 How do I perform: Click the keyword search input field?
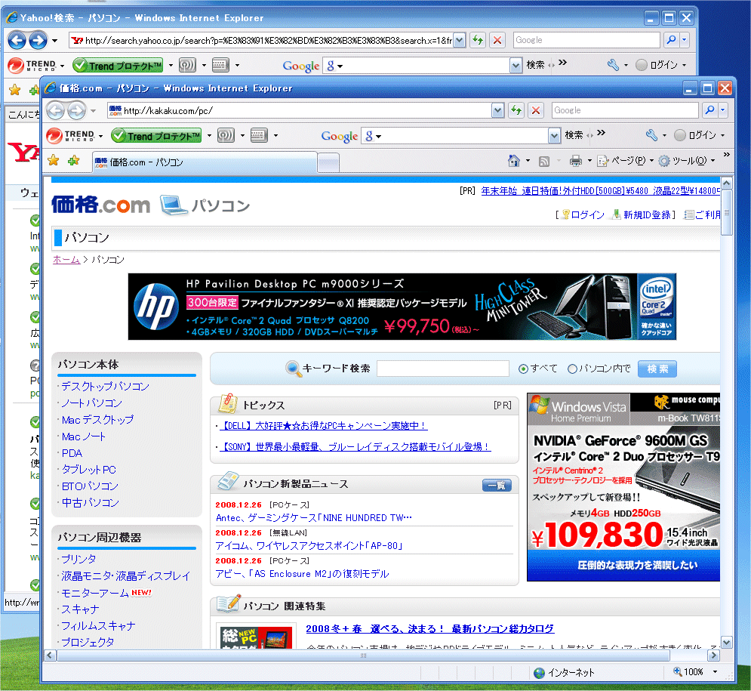tap(442, 369)
